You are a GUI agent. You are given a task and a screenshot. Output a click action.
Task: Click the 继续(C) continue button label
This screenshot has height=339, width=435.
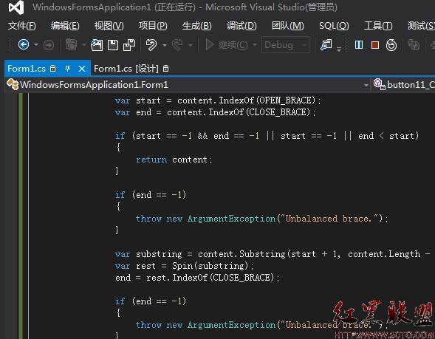click(233, 44)
